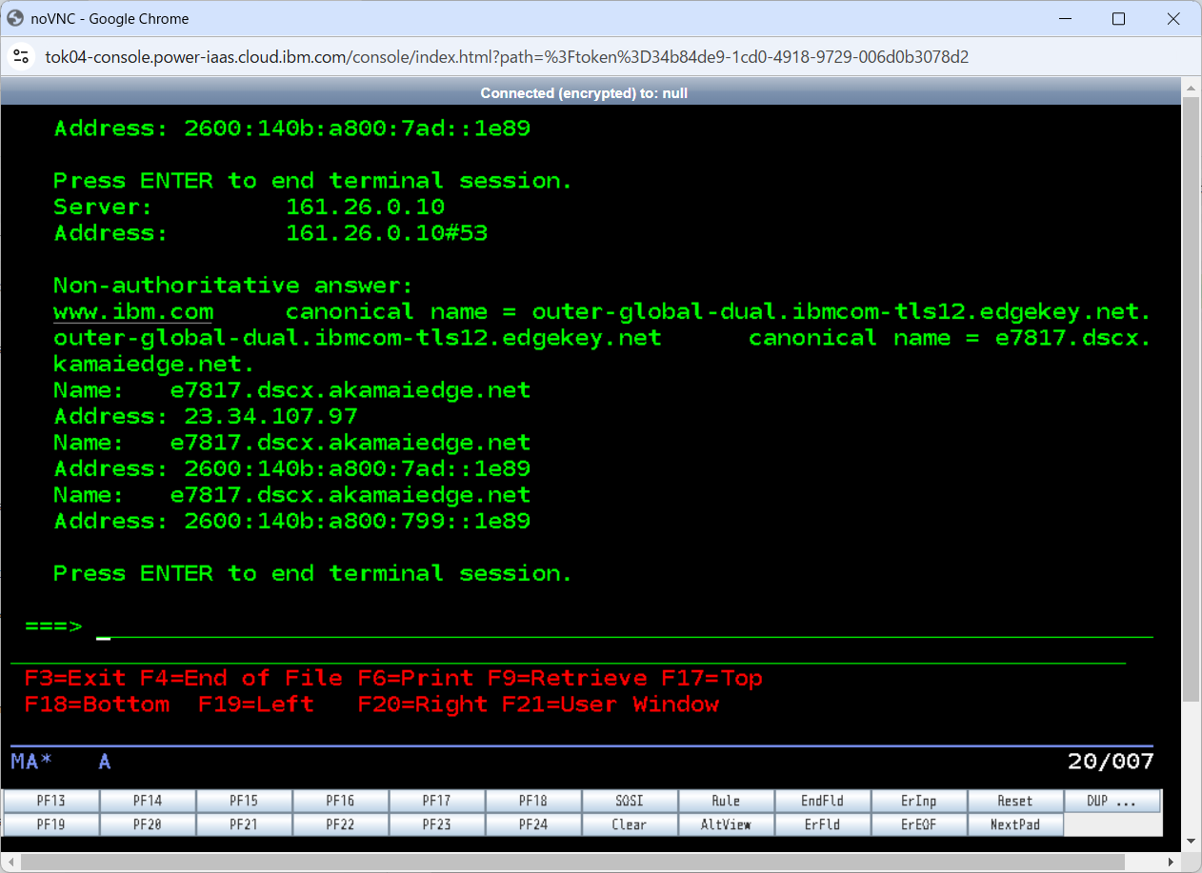Click the PF24 function key button
This screenshot has width=1202, height=873.
click(533, 824)
